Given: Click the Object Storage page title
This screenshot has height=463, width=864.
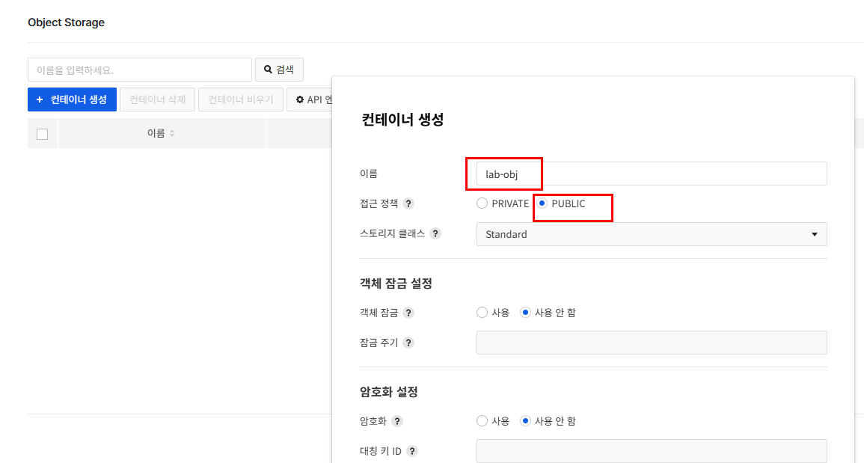Looking at the screenshot, I should pos(66,22).
